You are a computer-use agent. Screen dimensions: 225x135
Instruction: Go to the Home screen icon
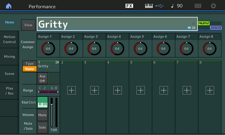pyautogui.click(x=9, y=6)
